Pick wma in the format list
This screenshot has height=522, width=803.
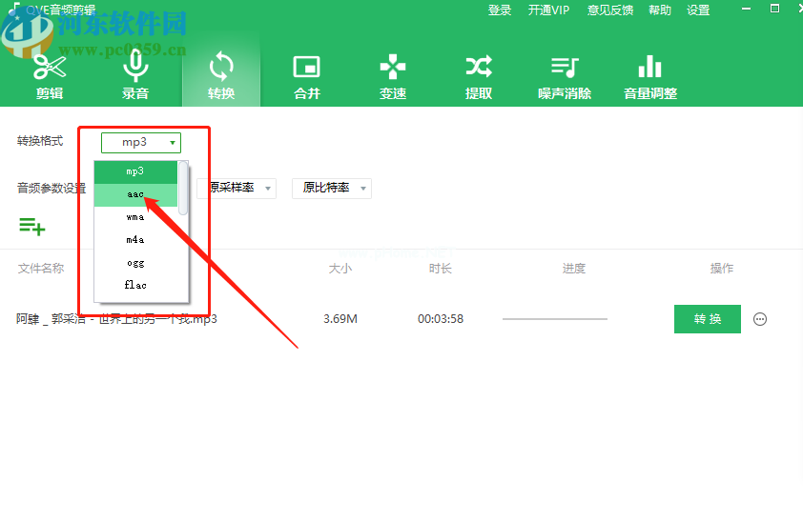tap(135, 217)
